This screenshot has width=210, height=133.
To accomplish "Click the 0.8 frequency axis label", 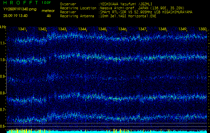I will [x=3, y=93].
